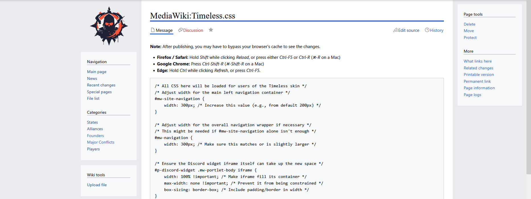Image resolution: width=531 pixels, height=199 pixels.
Task: Click the watchlist star icon
Action: pyautogui.click(x=211, y=30)
